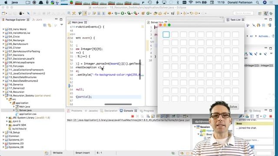Select application.css in Package Explorer

(28, 114)
